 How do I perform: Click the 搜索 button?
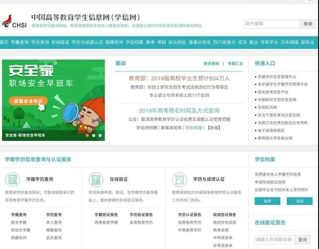[x=308, y=24]
